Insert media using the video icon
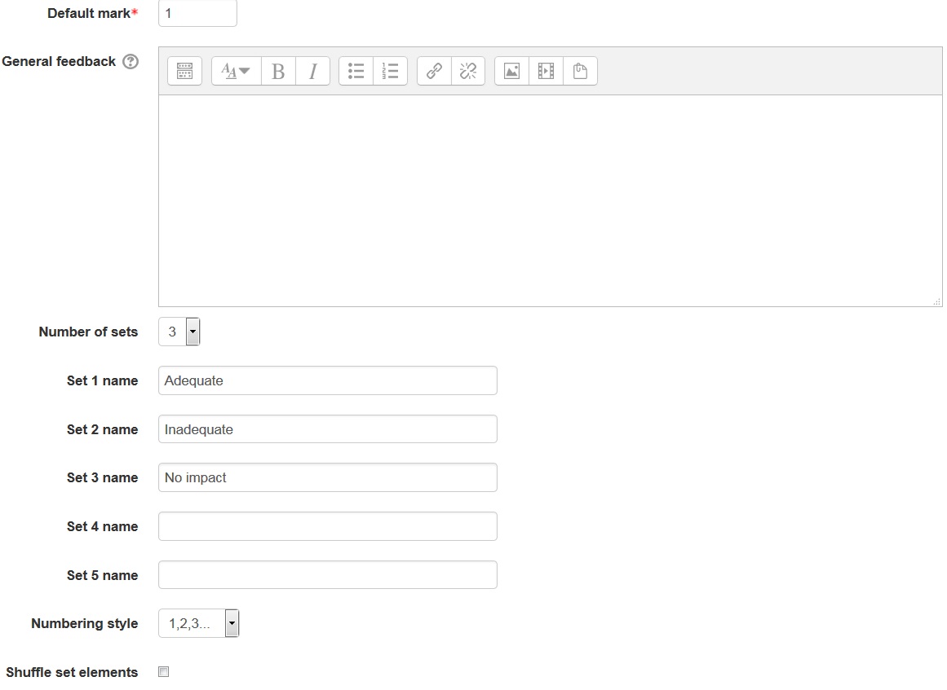Viewport: 947px width, 690px height. click(546, 71)
